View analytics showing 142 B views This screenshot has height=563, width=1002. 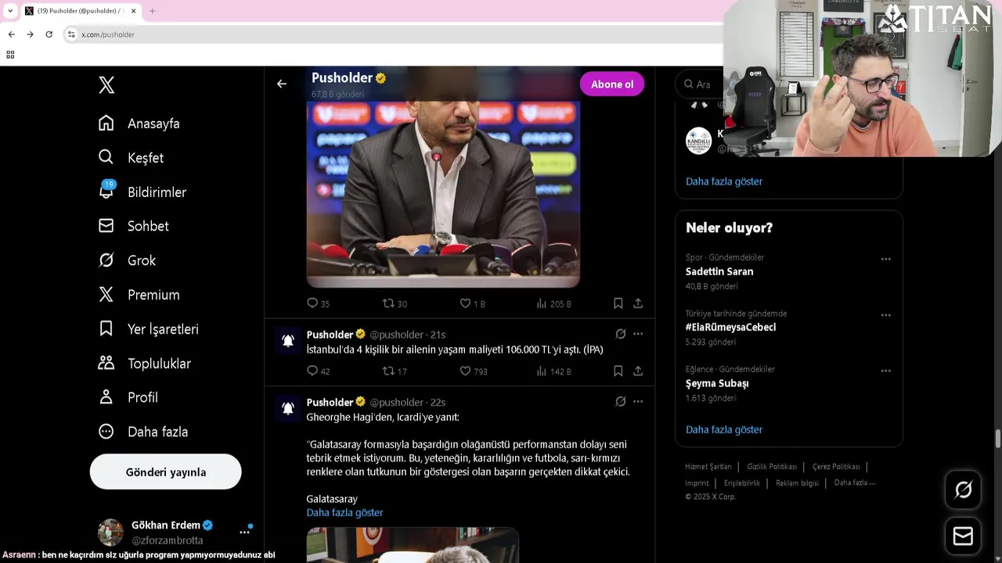pos(553,371)
